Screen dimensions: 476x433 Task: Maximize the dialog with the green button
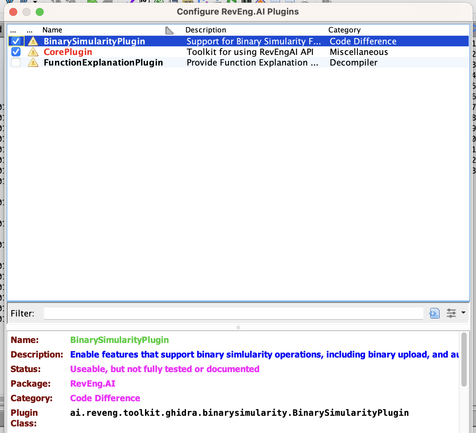[40, 12]
